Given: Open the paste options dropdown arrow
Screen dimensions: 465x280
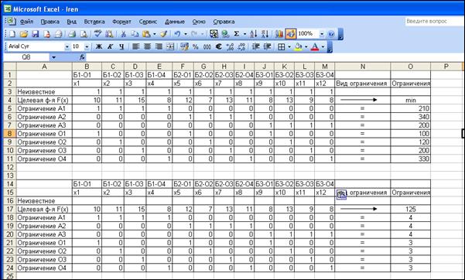Looking at the screenshot, I should [155, 34].
